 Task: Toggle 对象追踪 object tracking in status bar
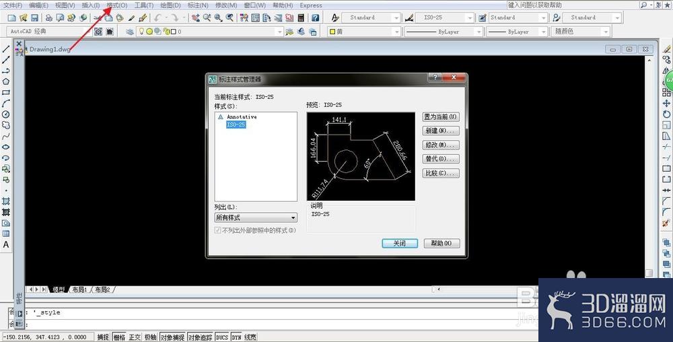(x=201, y=337)
